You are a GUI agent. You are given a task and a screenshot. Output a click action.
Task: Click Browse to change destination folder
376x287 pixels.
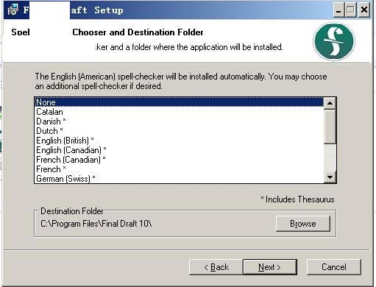(303, 224)
